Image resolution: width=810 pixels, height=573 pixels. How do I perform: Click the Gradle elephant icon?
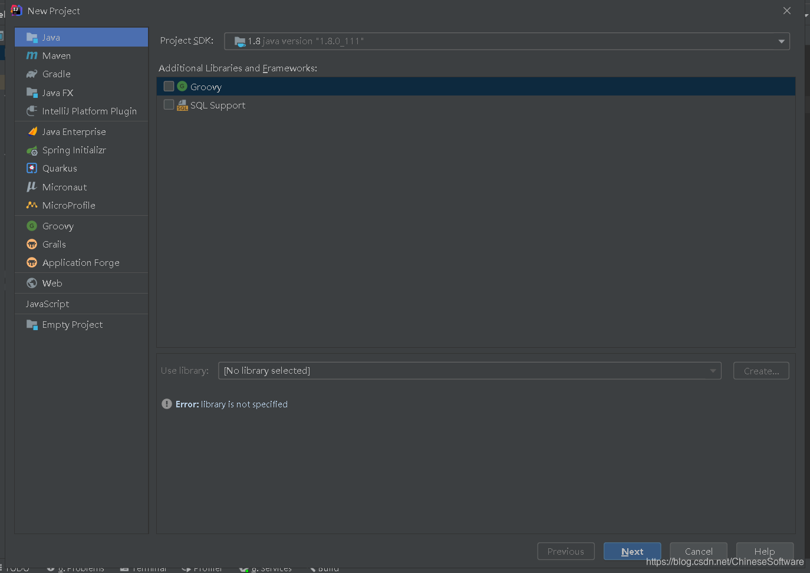(32, 74)
